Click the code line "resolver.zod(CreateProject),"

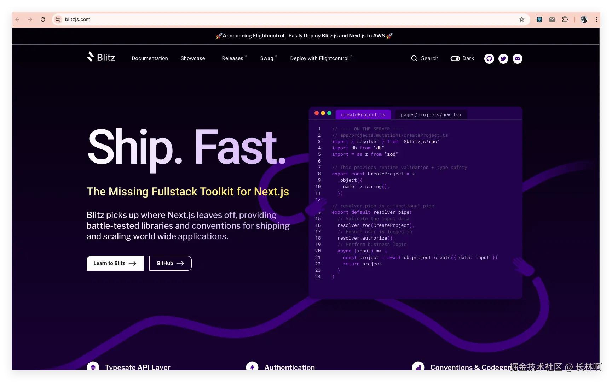click(376, 225)
